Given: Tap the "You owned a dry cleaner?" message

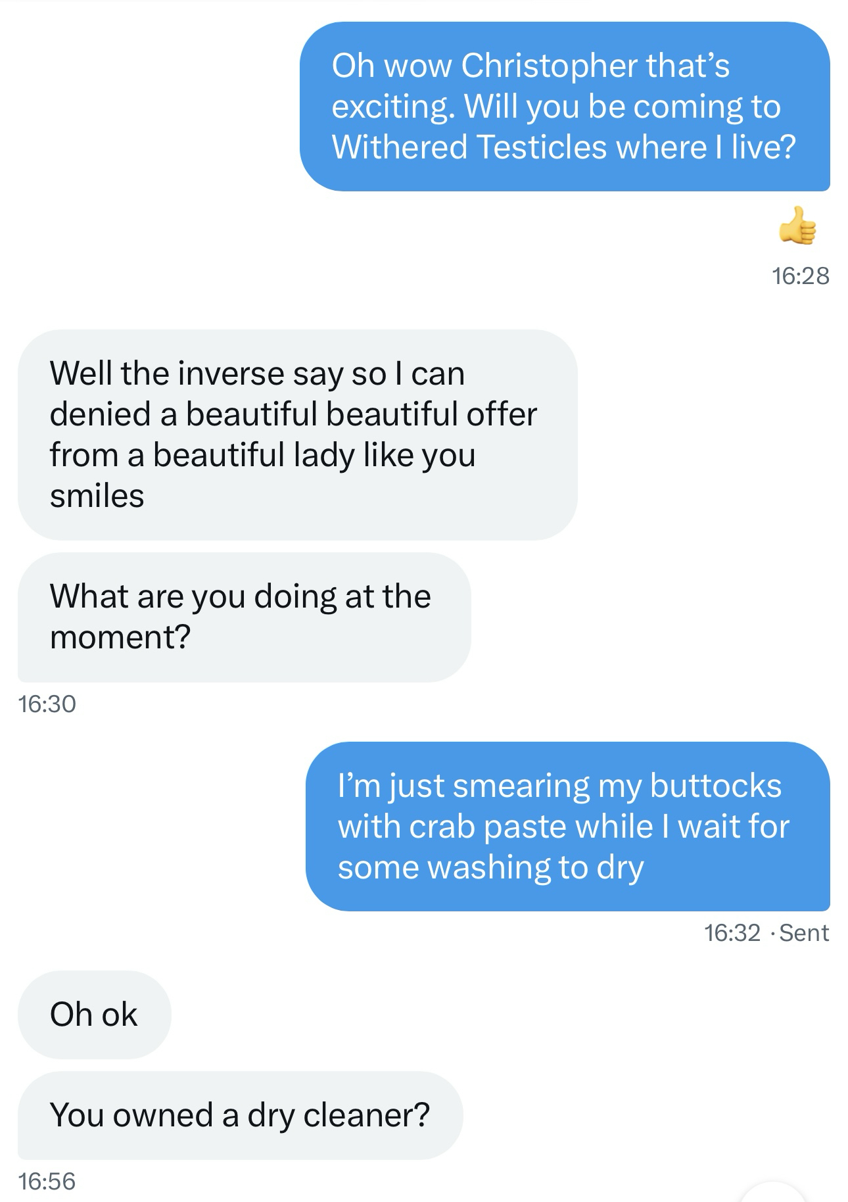Looking at the screenshot, I should point(240,1115).
